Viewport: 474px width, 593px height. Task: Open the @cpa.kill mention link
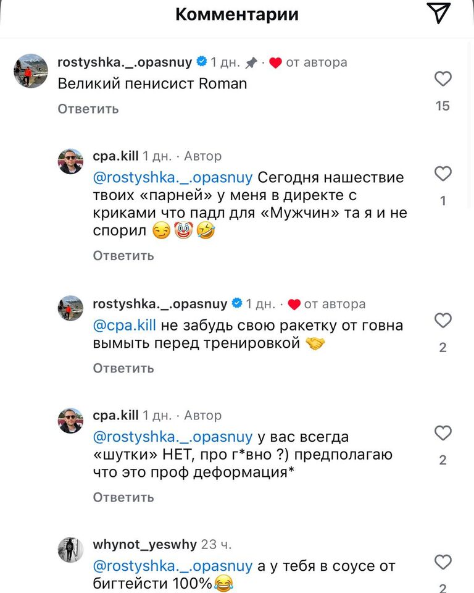pyautogui.click(x=125, y=325)
